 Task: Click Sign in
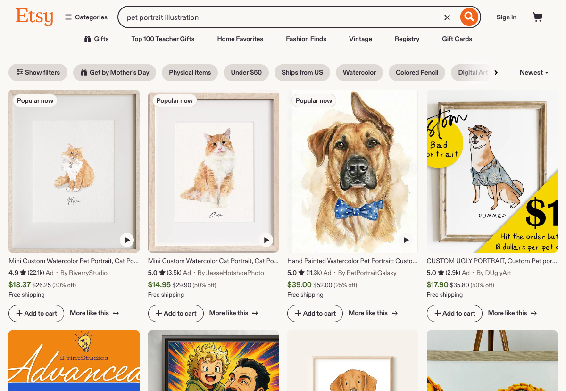506,17
